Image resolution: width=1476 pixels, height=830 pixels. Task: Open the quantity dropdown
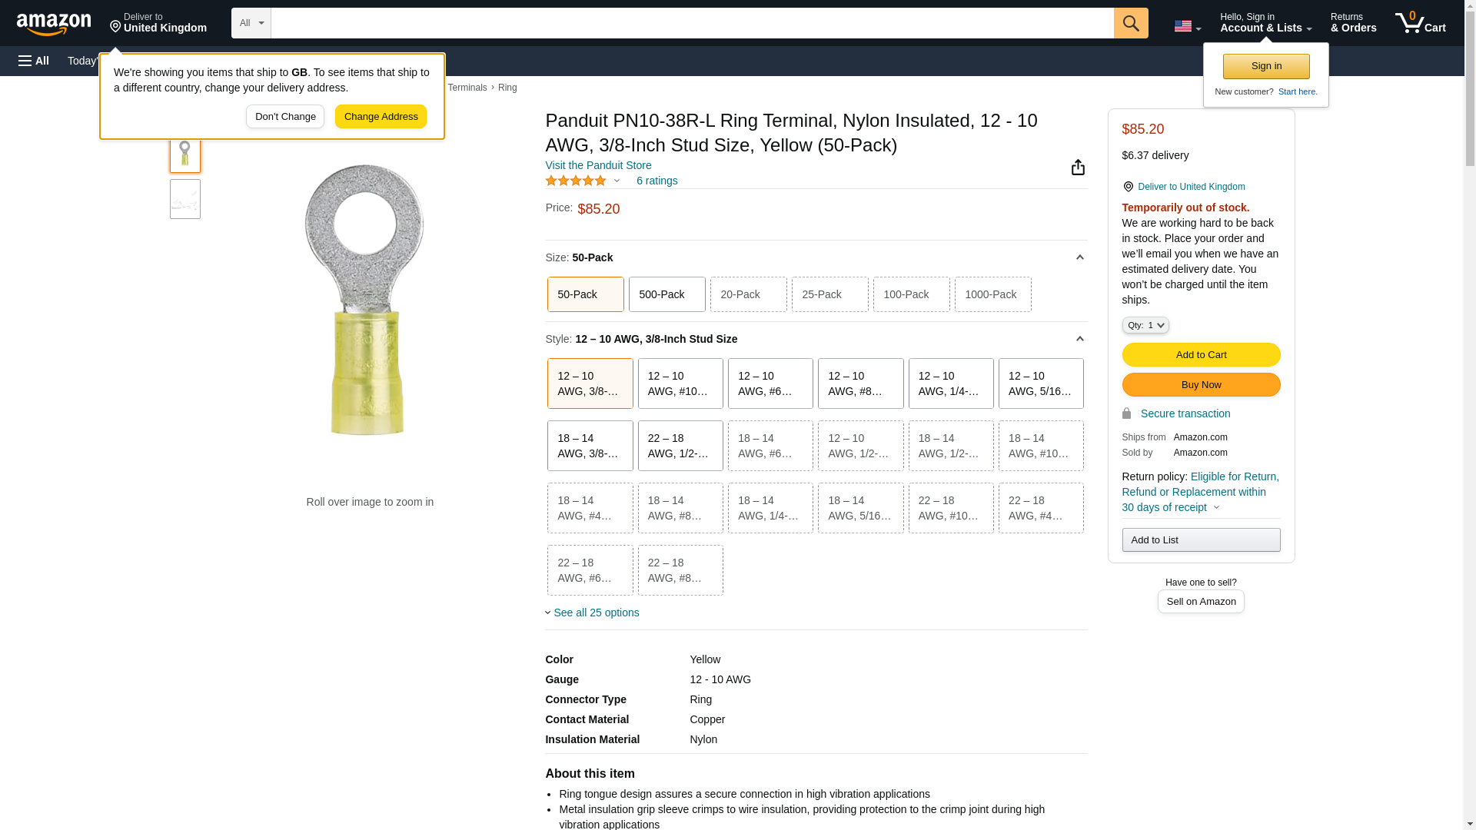coord(1145,326)
